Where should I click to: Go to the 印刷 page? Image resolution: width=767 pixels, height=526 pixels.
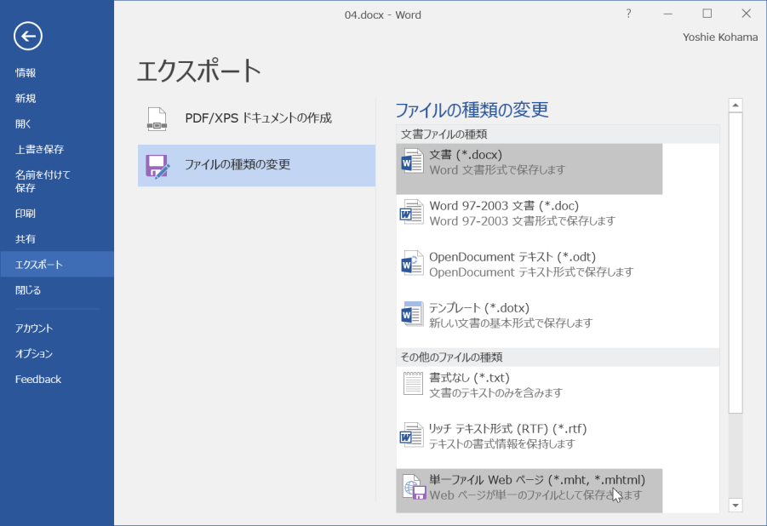coord(26,214)
